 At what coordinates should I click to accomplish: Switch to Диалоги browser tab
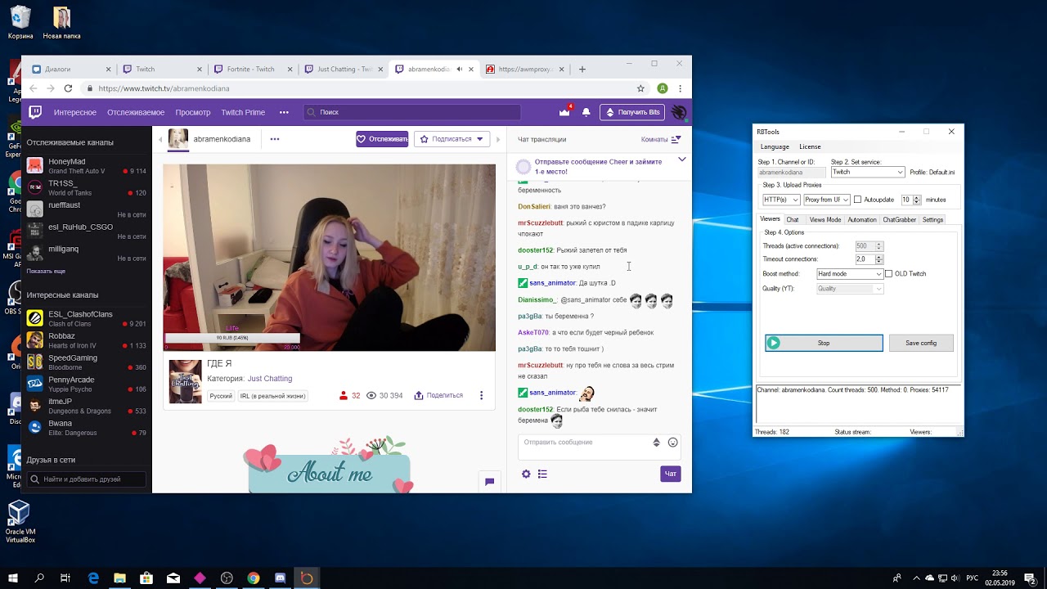[x=70, y=70]
